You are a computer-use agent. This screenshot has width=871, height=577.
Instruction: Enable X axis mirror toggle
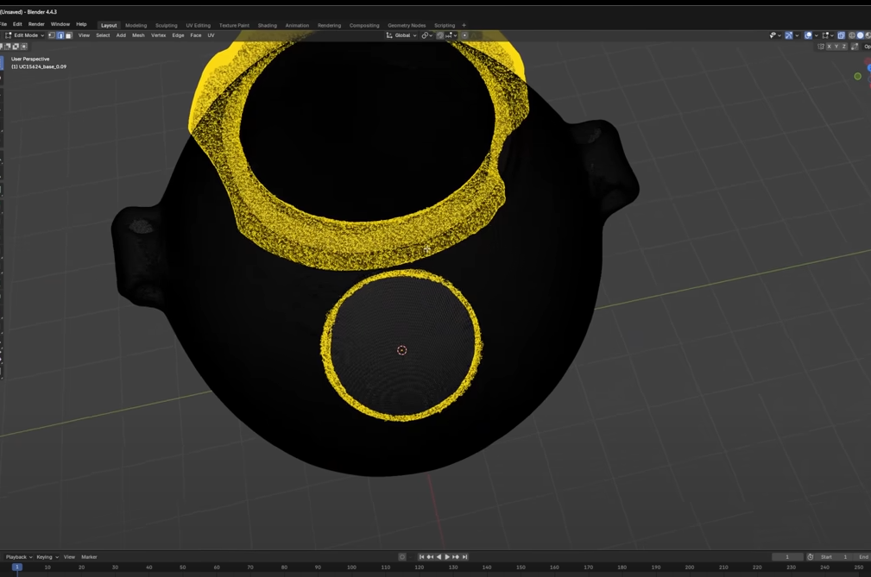pyautogui.click(x=829, y=47)
